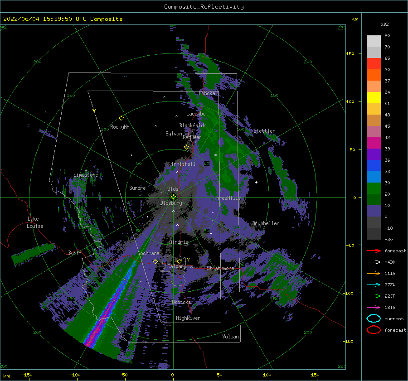This screenshot has height=381, width=408.
Task: Click the bright green 30 dBZ swatch
Action: pyautogui.click(x=374, y=188)
